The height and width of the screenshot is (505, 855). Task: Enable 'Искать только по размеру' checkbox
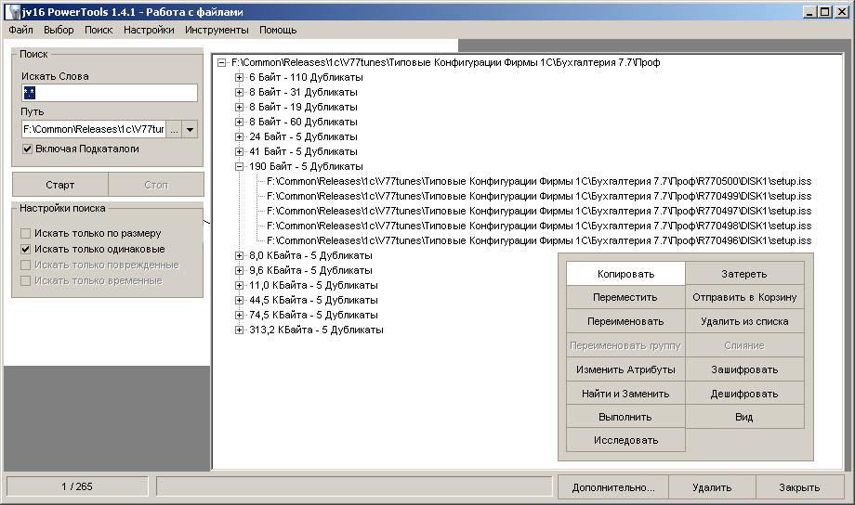pyautogui.click(x=26, y=233)
